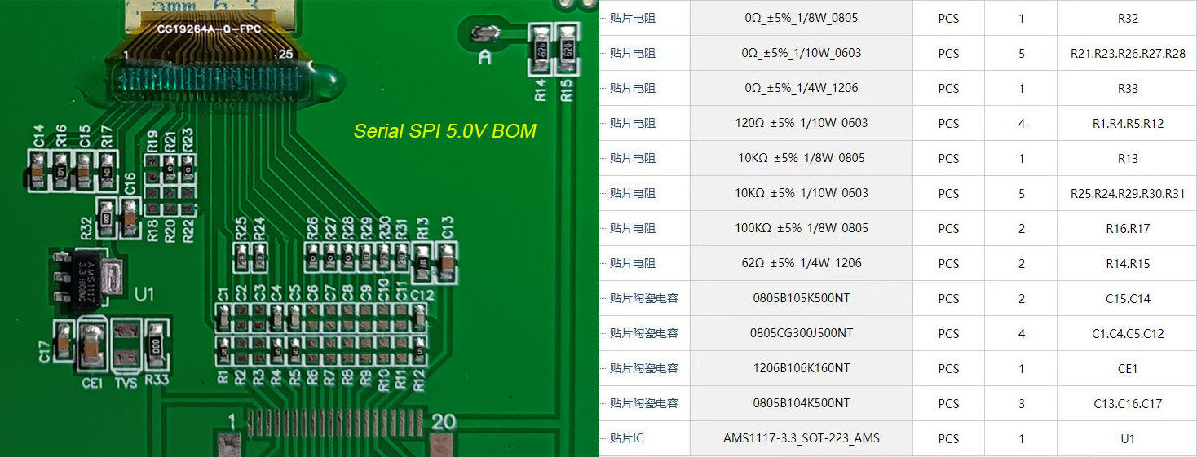Click the R21.R23.R26.R27.R28 designator cell

[x=1127, y=54]
